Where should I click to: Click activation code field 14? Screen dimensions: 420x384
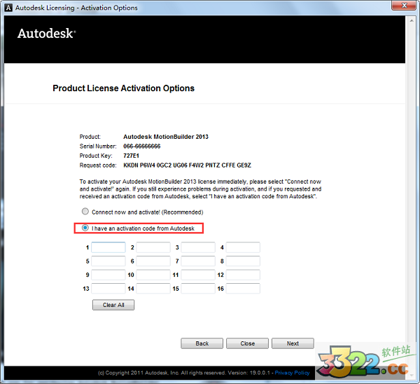(153, 289)
